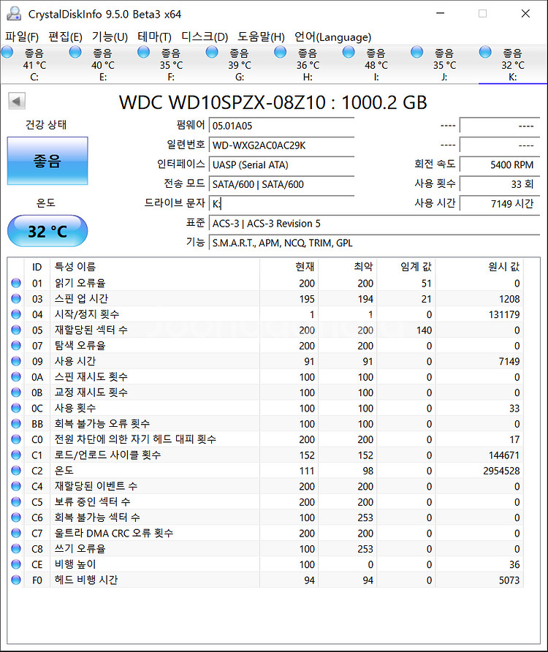Click the 최악 column header
Screen dimensions: 548x652
pos(348,267)
